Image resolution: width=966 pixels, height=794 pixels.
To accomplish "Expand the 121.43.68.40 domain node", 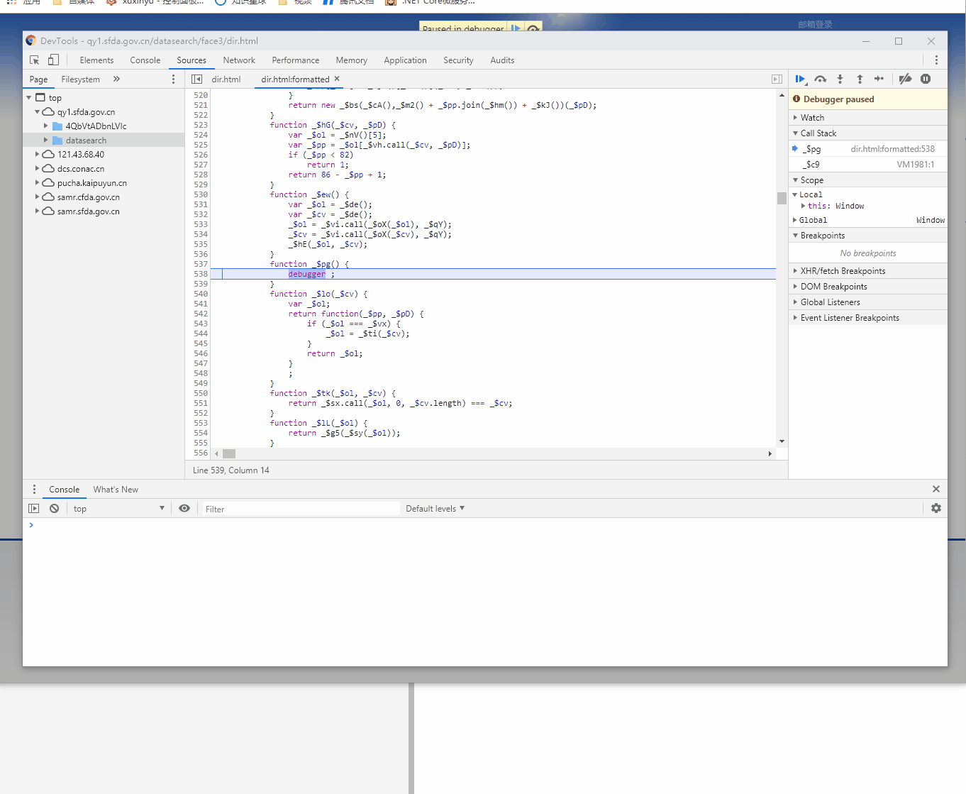I will click(37, 154).
